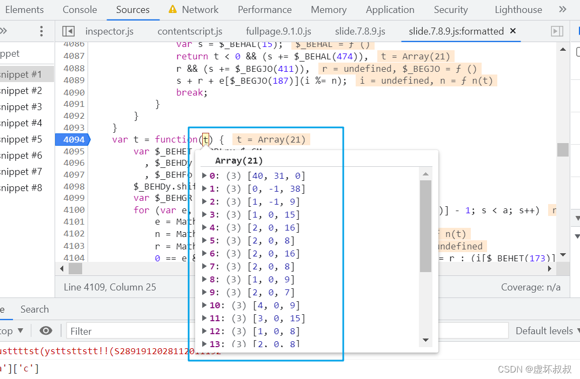This screenshot has width=580, height=379.
Task: Toggle the file navigator sidebar
Action: coord(69,31)
